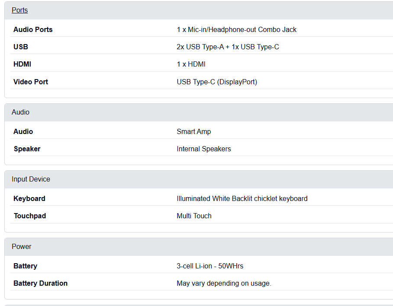This screenshot has height=306, width=393.
Task: Click USB Type-C (DisplayPort) value
Action: pos(217,82)
